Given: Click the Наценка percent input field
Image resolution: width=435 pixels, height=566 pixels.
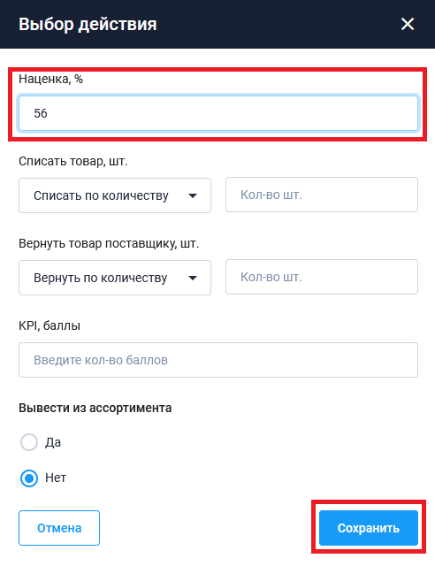Looking at the screenshot, I should (x=218, y=113).
